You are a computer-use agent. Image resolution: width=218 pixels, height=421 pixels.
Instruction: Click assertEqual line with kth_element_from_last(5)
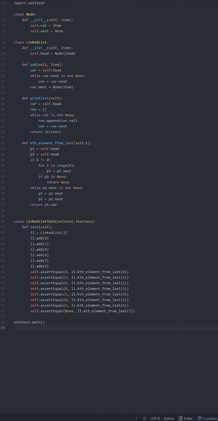point(79,300)
